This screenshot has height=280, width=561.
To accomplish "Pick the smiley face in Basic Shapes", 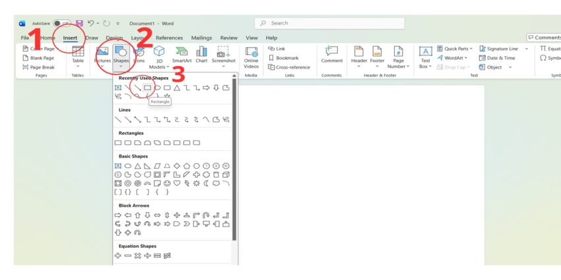I will point(167,183).
